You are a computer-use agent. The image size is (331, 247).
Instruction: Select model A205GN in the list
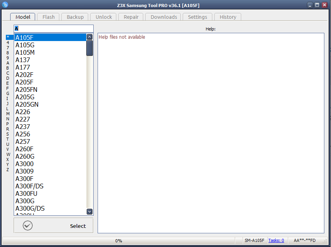click(50, 104)
